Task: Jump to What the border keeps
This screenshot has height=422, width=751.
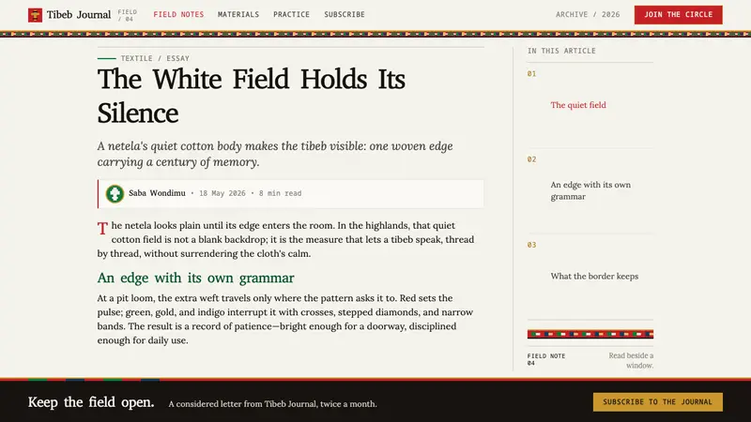Action: coord(594,276)
